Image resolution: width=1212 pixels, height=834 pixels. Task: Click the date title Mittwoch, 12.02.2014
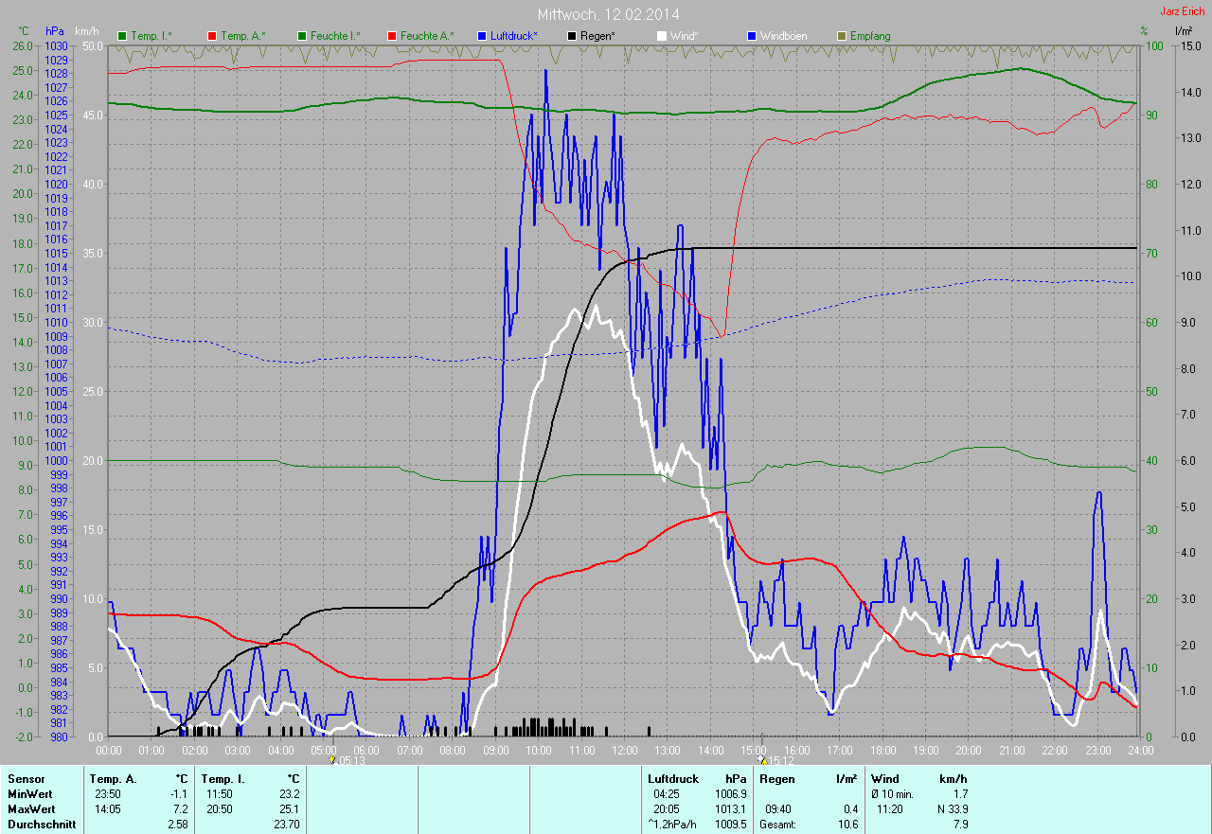[608, 14]
